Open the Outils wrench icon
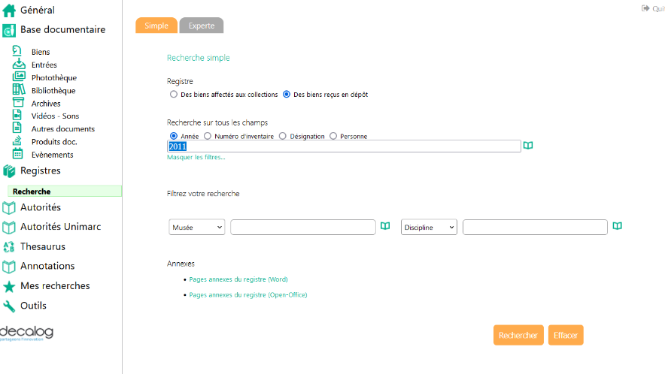665x374 pixels. pos(9,306)
